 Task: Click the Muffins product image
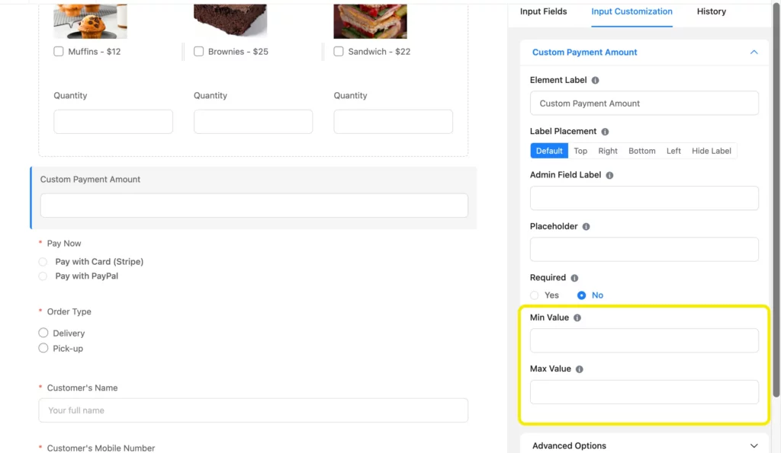[x=90, y=21]
